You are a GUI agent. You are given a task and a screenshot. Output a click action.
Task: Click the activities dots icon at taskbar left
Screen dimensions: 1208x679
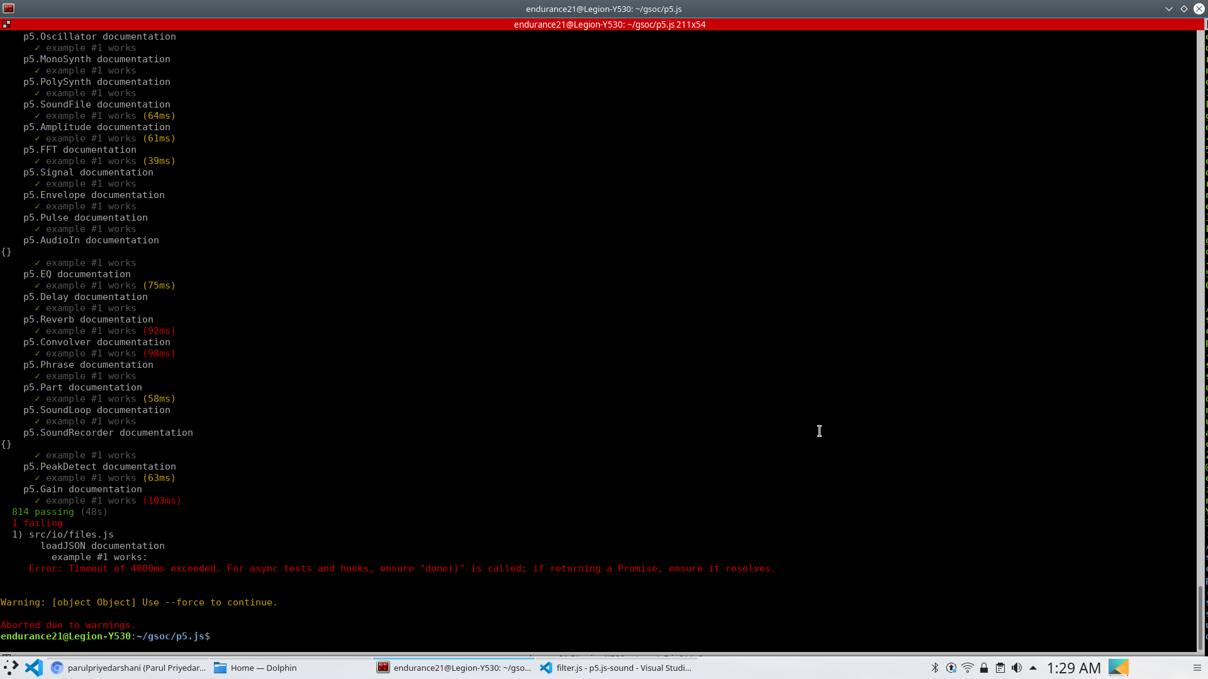tap(9, 668)
